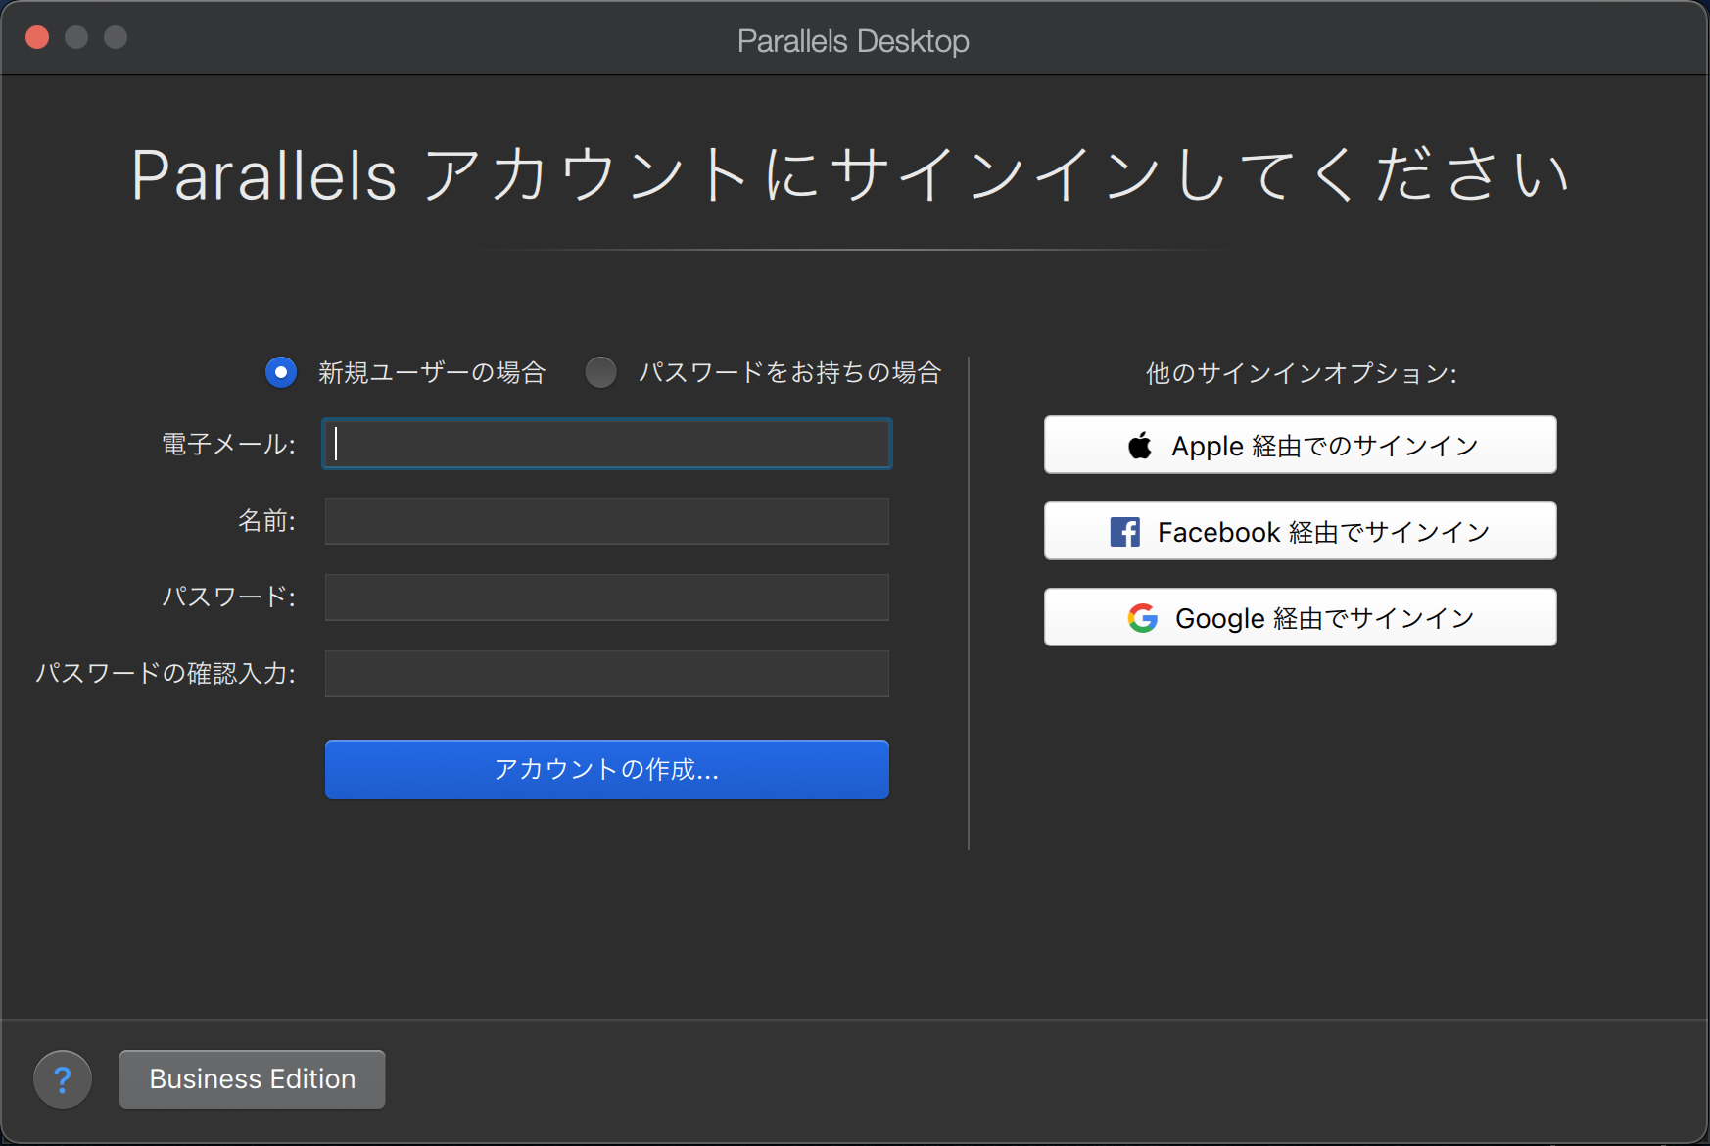The width and height of the screenshot is (1710, 1146).
Task: Sign in via the Google 経由でサインイン button
Action: tap(1300, 617)
